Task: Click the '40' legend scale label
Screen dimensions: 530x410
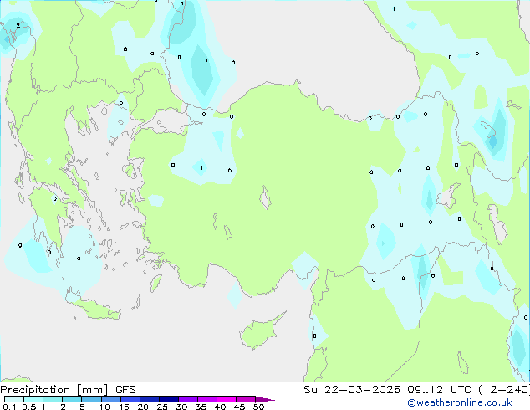Action: [x=220, y=407]
